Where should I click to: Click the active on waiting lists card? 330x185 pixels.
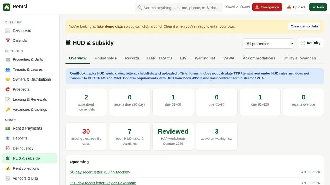point(217,136)
